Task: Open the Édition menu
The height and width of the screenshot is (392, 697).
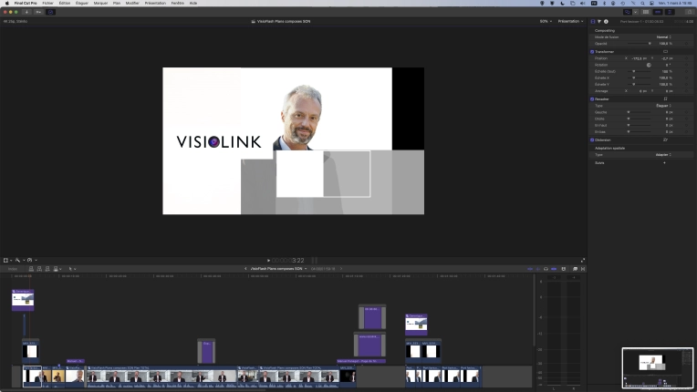Action: coord(65,3)
